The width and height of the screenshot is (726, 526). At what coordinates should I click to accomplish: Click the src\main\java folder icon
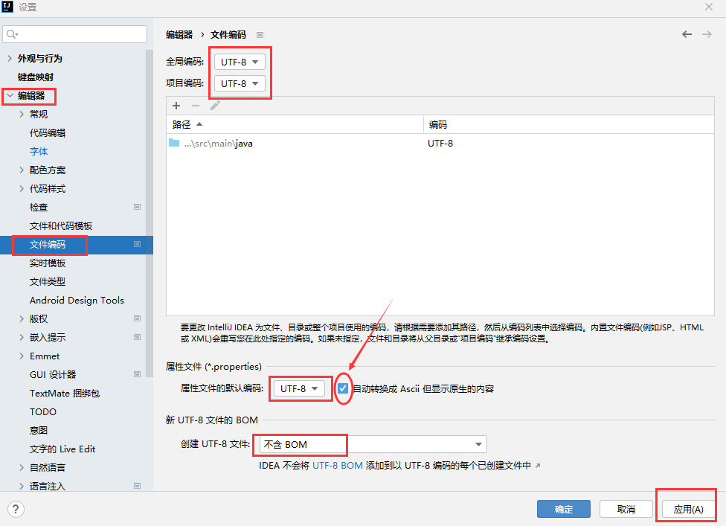(174, 143)
